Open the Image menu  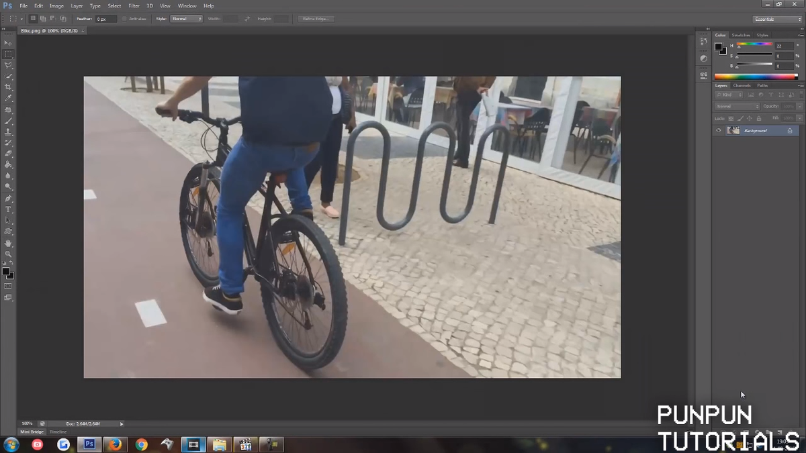(56, 5)
